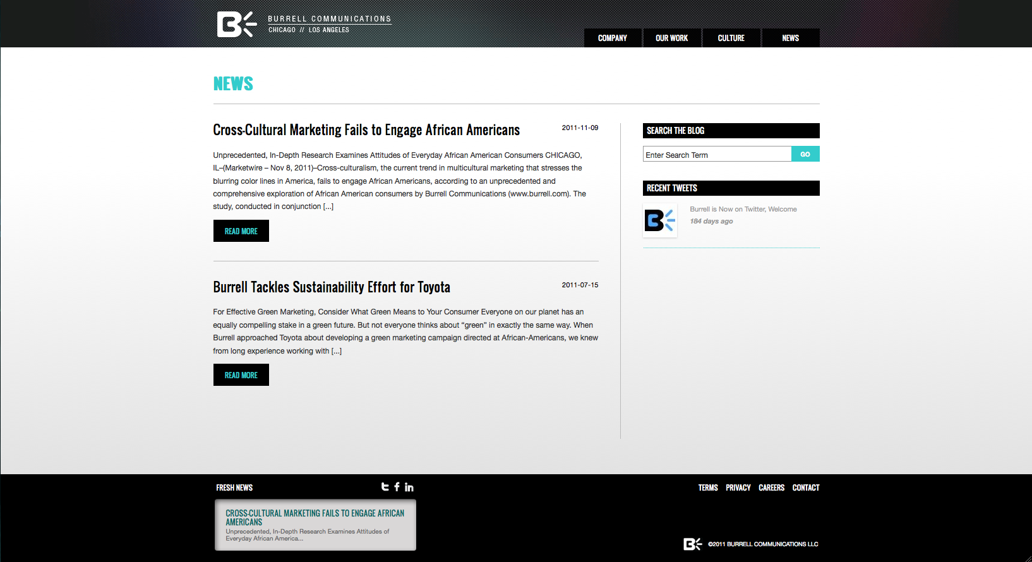Focus the Enter Search Term field
The height and width of the screenshot is (562, 1032).
click(717, 154)
